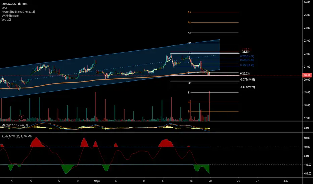Click the S4 support level label
Image resolution: width=313 pixels, height=184 pixels.
pos(189,102)
